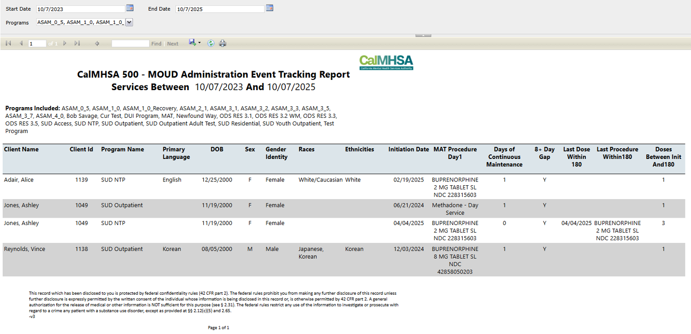This screenshot has height=334, width=691.
Task: Go to next page of report
Action: (65, 43)
